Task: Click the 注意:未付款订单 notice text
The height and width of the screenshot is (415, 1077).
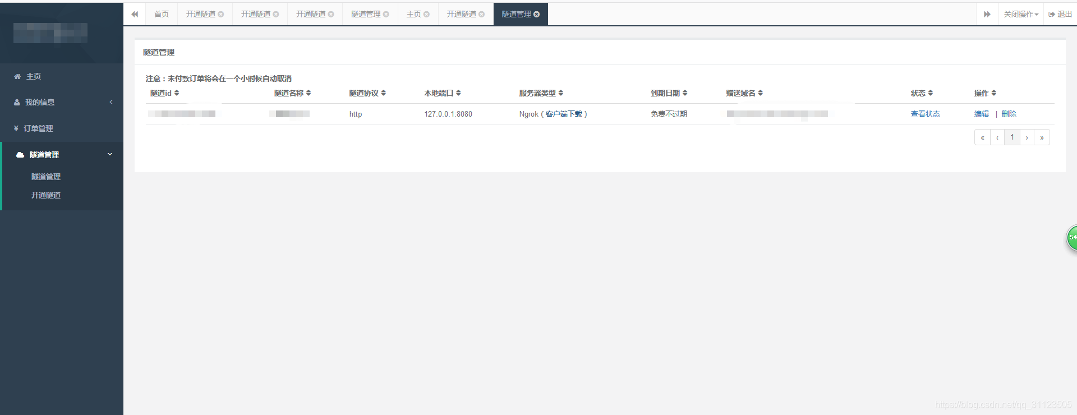Action: [x=219, y=79]
